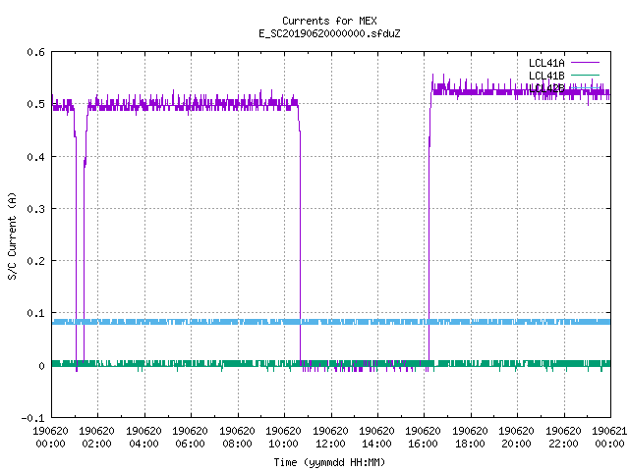Click green line sample beside LCL41B legend
Viewport: 629px width, 471px height.
(585, 75)
